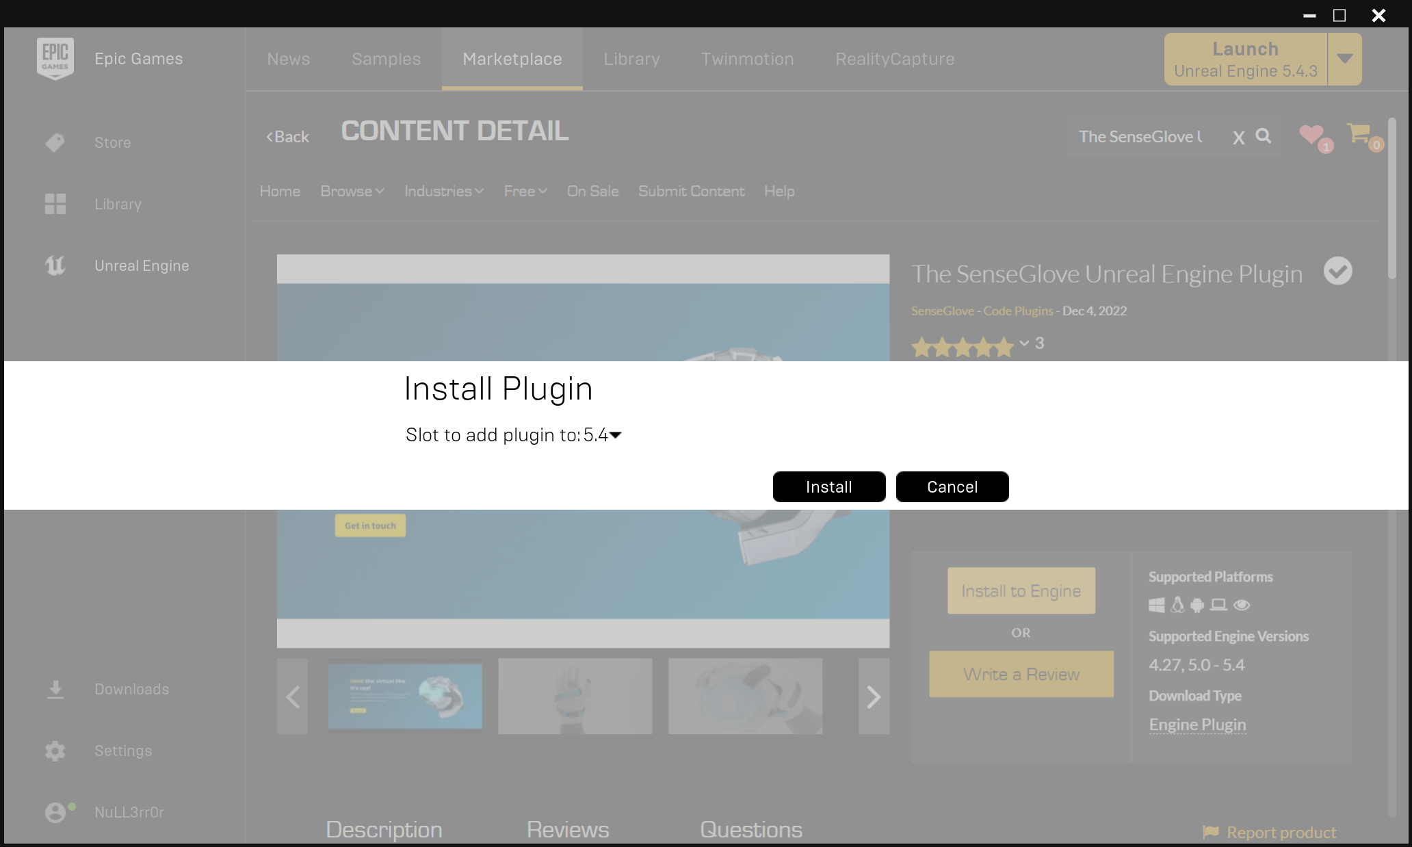The width and height of the screenshot is (1412, 847).
Task: Click the Settings gear sidebar icon
Action: [x=55, y=751]
